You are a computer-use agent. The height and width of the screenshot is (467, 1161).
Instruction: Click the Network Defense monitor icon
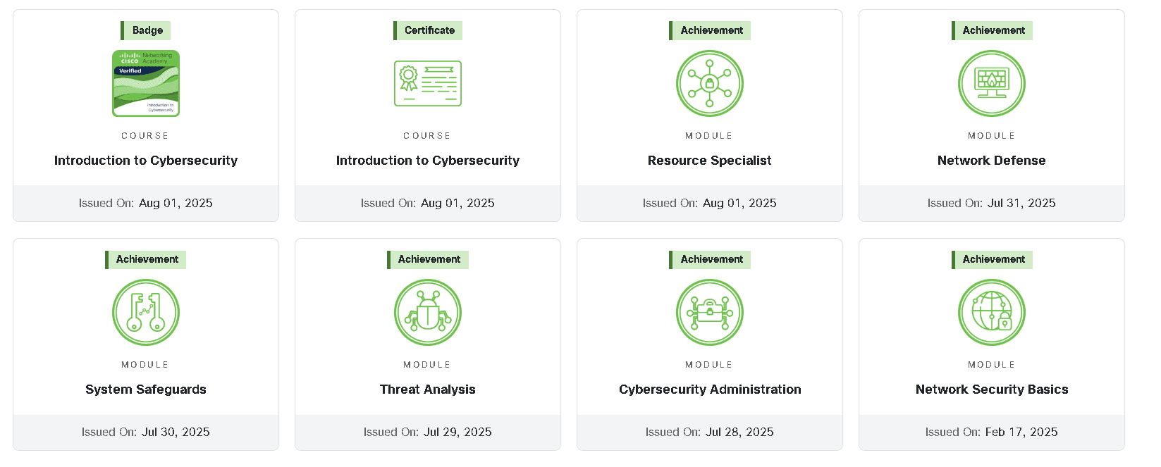click(991, 83)
